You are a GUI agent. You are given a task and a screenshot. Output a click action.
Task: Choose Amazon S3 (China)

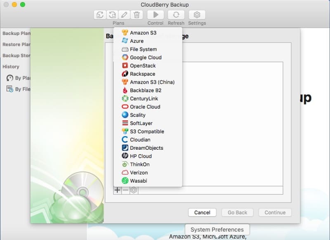pyautogui.click(x=148, y=82)
